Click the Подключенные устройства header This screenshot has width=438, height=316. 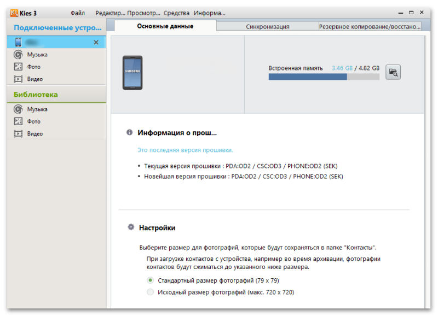pyautogui.click(x=57, y=28)
